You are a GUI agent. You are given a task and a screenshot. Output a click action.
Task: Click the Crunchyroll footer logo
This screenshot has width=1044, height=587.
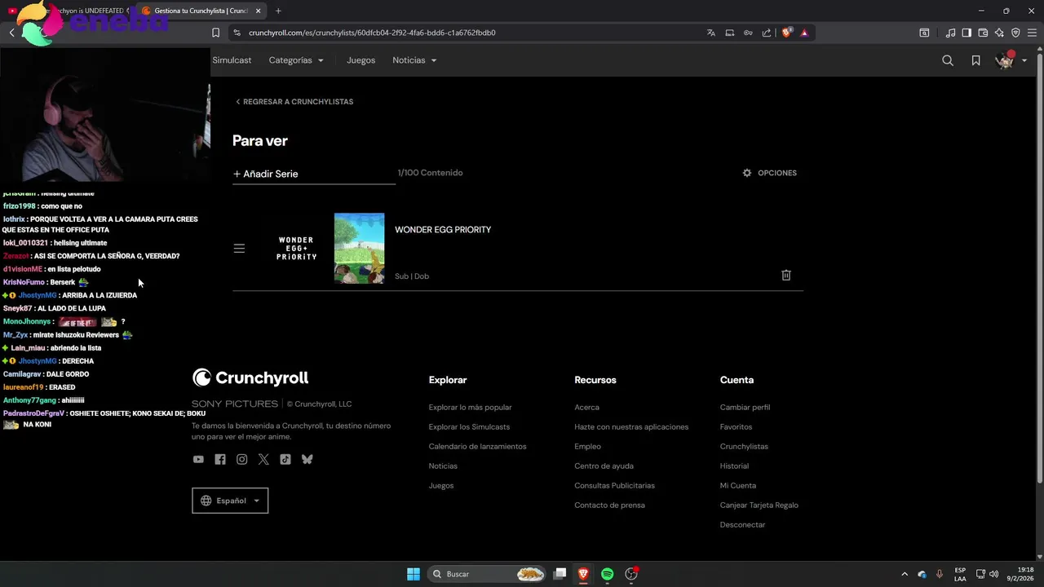250,377
